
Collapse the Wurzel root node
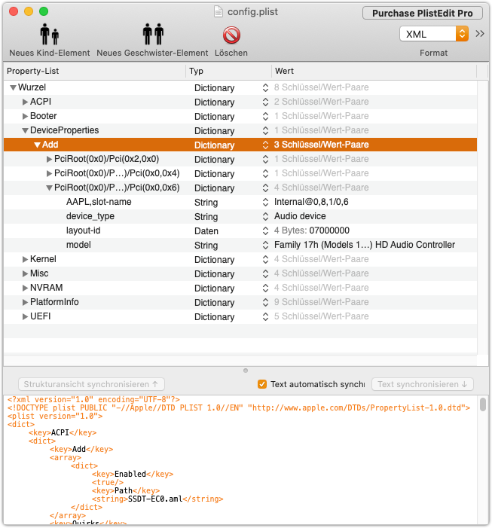13,88
